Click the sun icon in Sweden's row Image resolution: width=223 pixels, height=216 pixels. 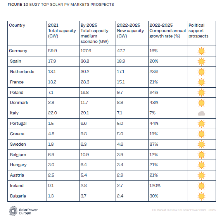(201, 145)
